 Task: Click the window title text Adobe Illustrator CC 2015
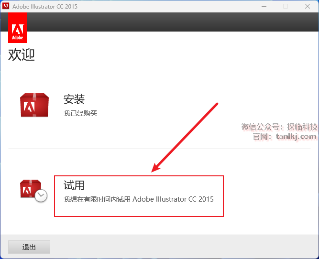(x=45, y=6)
